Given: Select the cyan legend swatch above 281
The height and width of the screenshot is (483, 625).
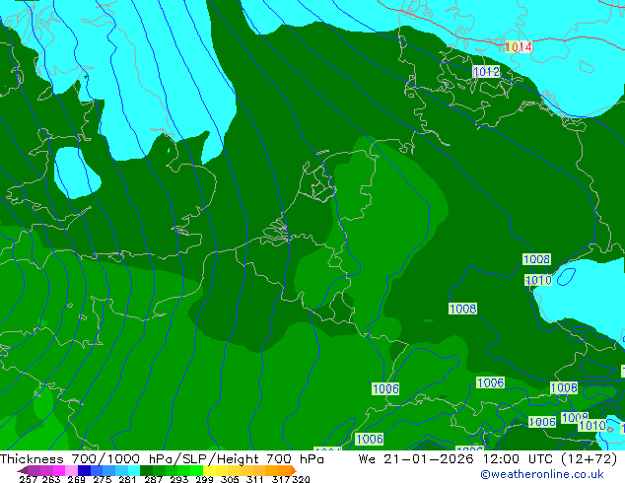Looking at the screenshot, I should pyautogui.click(x=134, y=470).
